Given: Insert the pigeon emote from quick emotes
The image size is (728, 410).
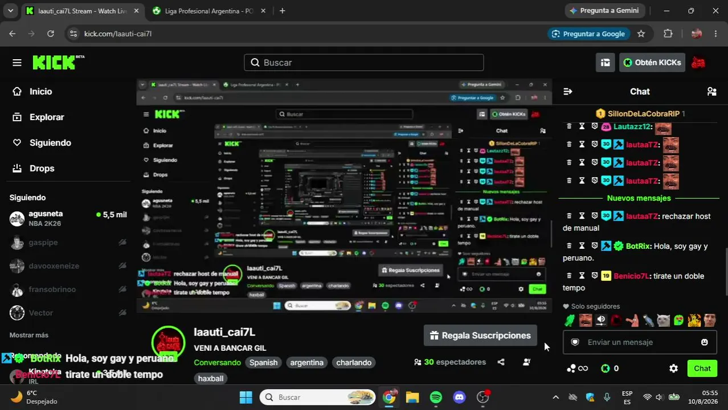Looking at the screenshot, I should pyautogui.click(x=648, y=320).
